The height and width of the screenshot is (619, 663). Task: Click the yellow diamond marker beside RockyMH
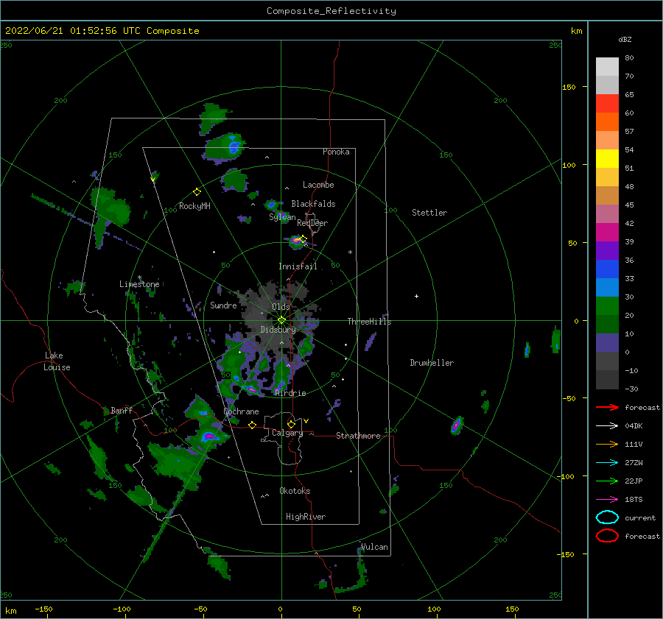point(197,192)
